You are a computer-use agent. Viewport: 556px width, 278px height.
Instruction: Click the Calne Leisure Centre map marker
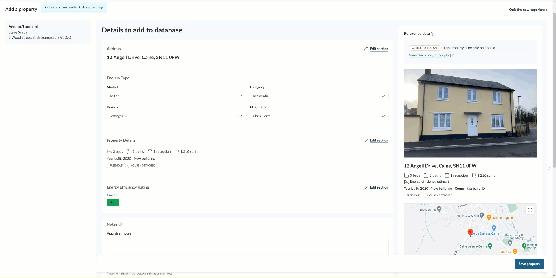490,246
